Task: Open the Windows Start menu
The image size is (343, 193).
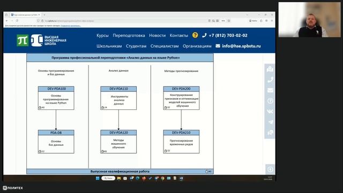Action: pos(98,179)
